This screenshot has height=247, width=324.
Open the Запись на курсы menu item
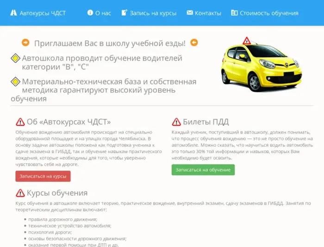pos(149,13)
